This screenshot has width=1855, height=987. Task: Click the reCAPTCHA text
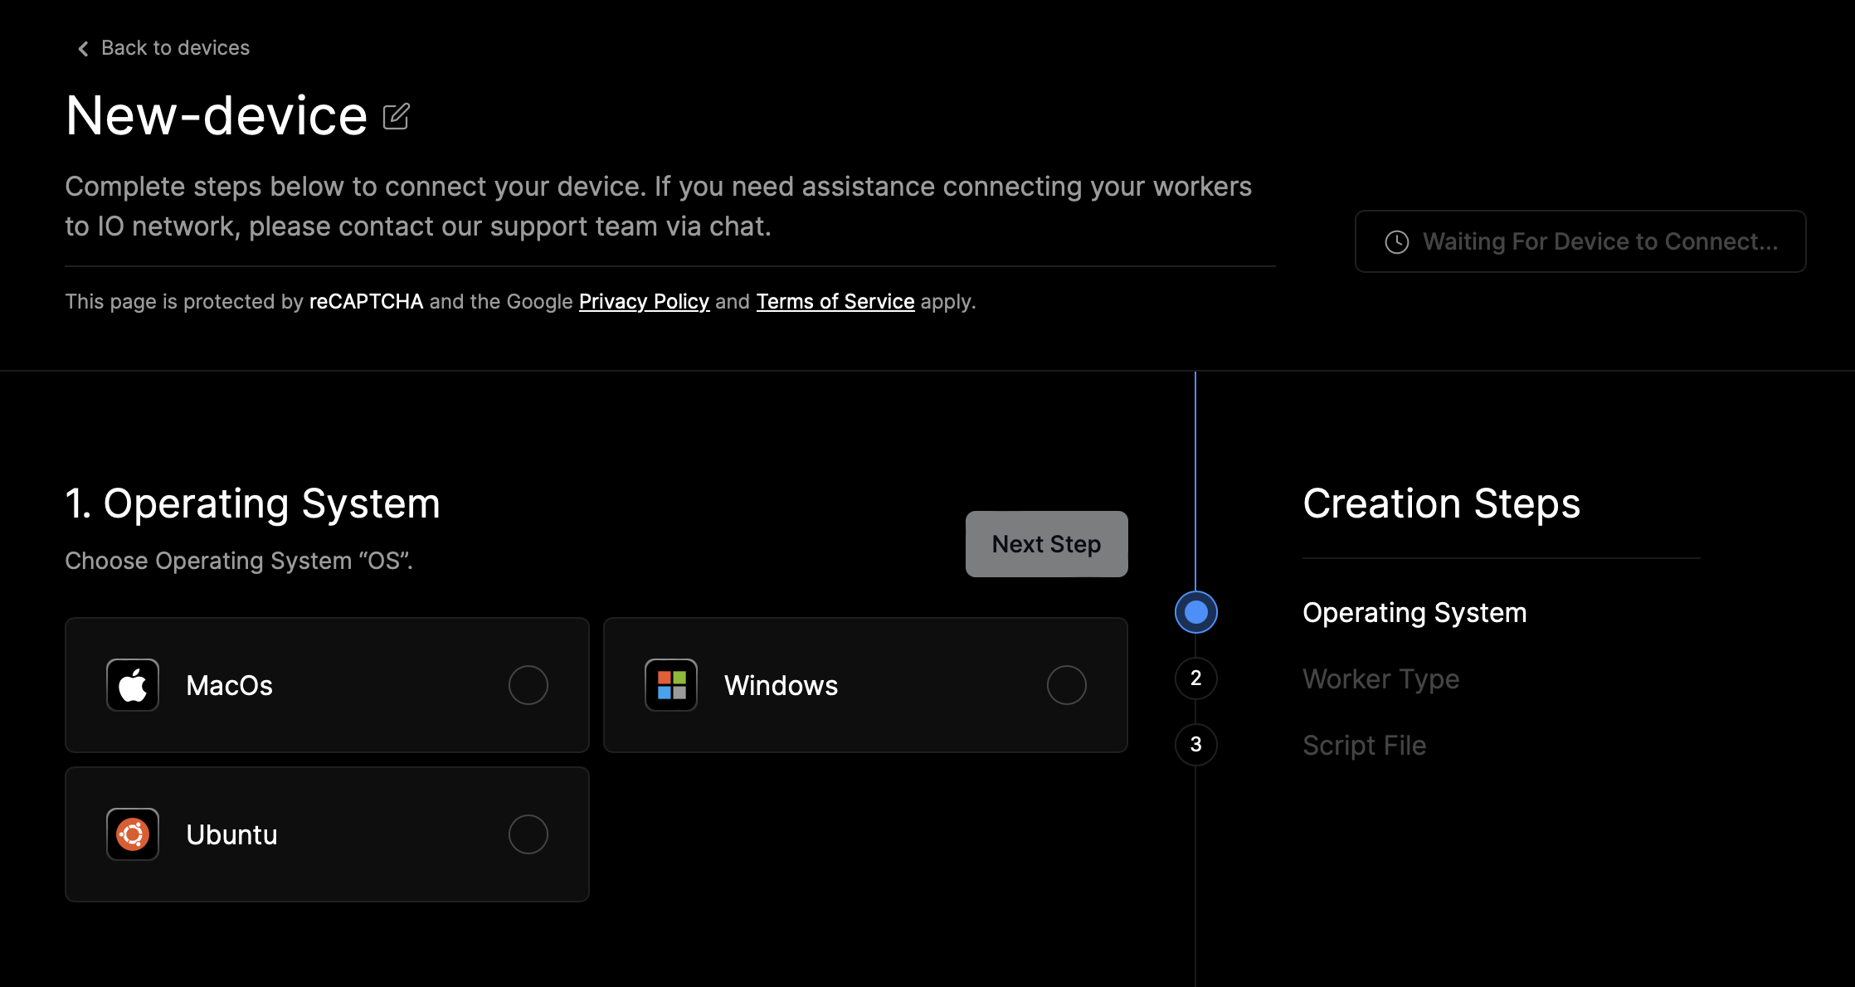pos(366,301)
